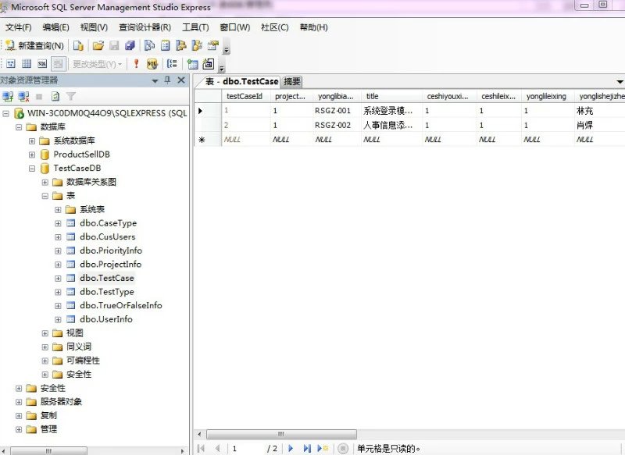Click the Connect icon in Object Explorer
The height and width of the screenshot is (455, 625).
tap(8, 96)
